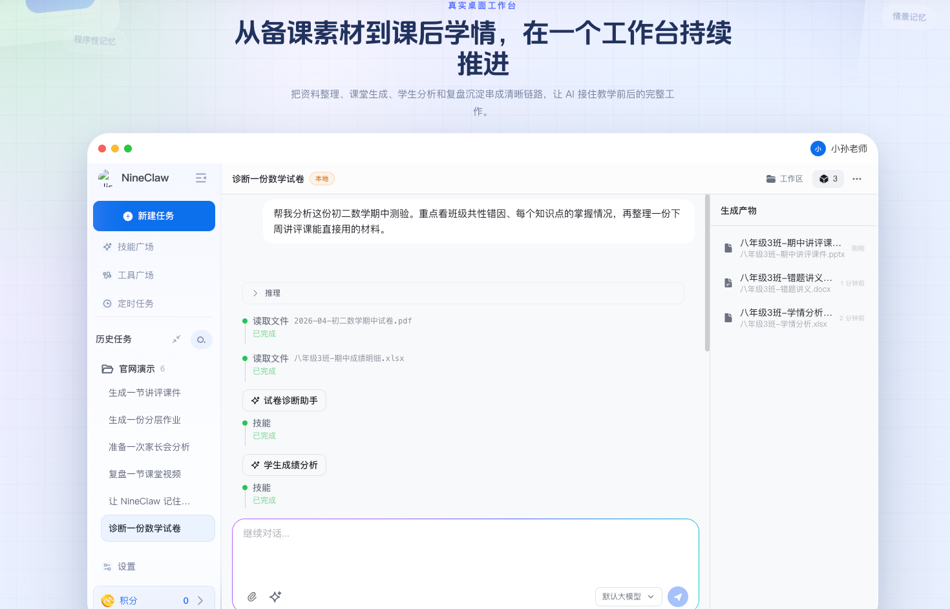Image resolution: width=950 pixels, height=609 pixels.
Task: Send message with the paper plane button
Action: [678, 597]
